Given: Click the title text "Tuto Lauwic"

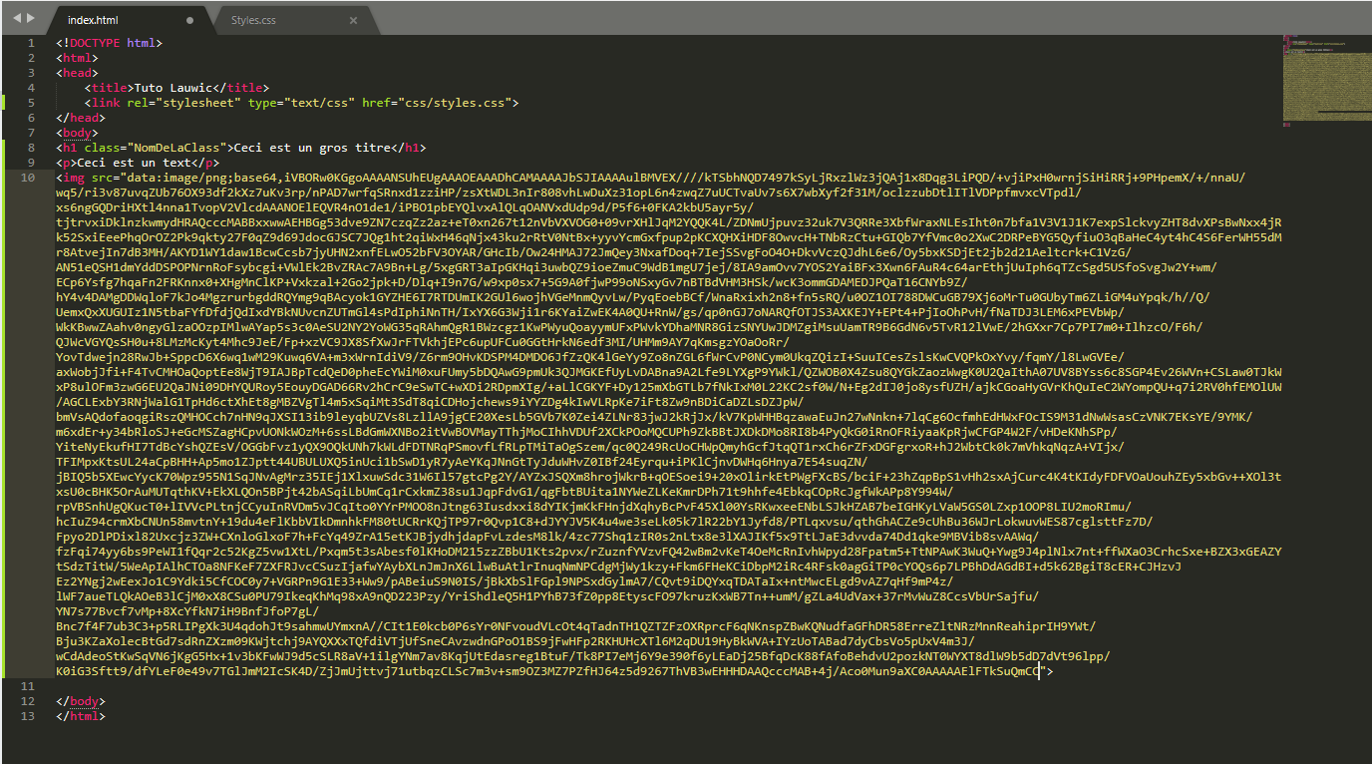Looking at the screenshot, I should pos(172,88).
